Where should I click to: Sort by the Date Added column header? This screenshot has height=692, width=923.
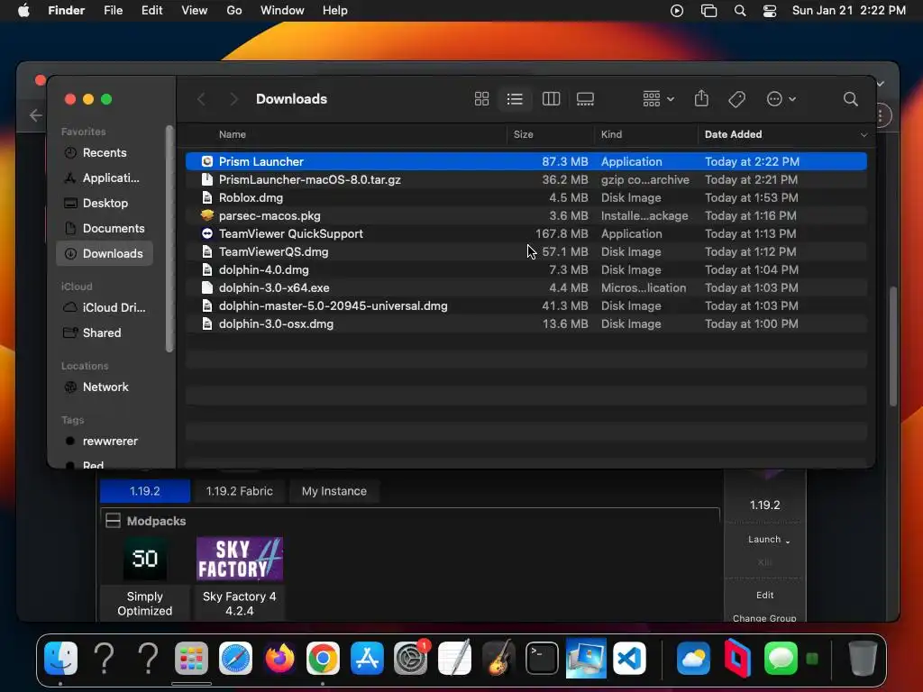[x=734, y=135]
